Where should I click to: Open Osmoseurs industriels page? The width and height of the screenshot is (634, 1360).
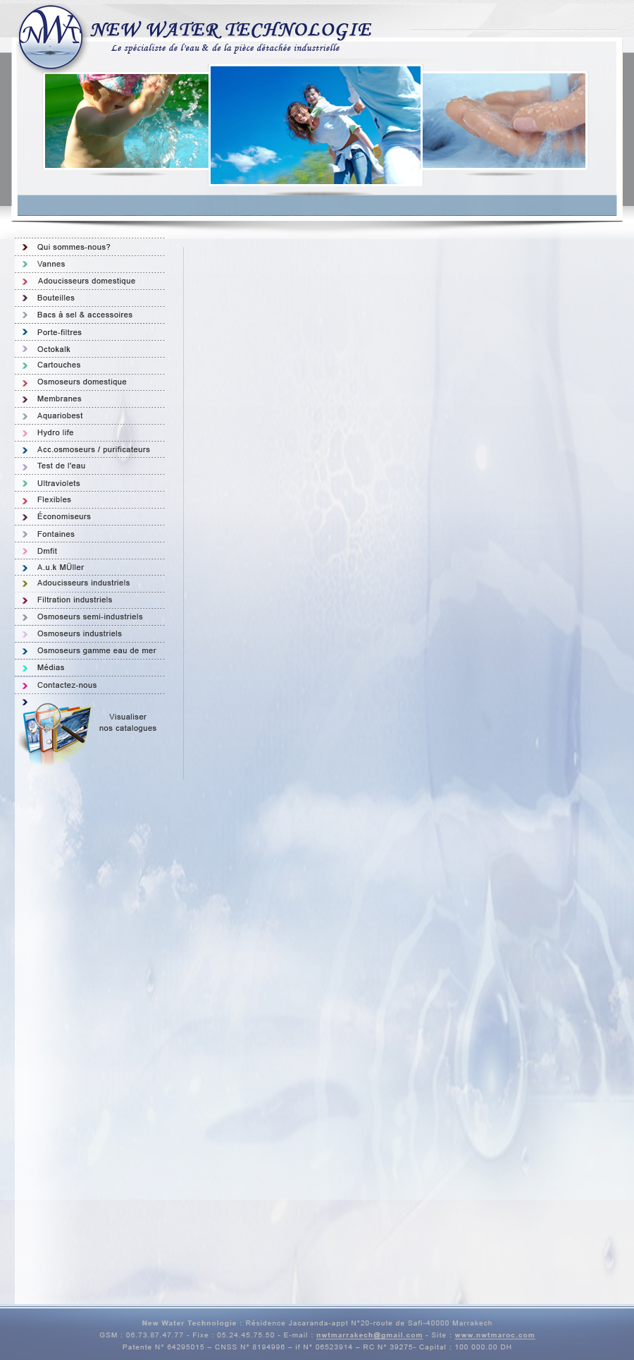(x=80, y=633)
